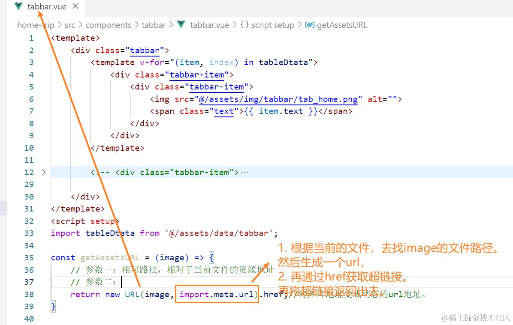Open the home-trip breadcrumb segment
Screen dimensions: 513x325
[x=36, y=25]
